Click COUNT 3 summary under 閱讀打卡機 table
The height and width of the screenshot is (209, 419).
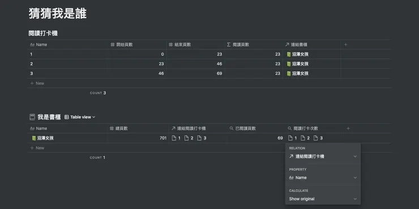(98, 93)
